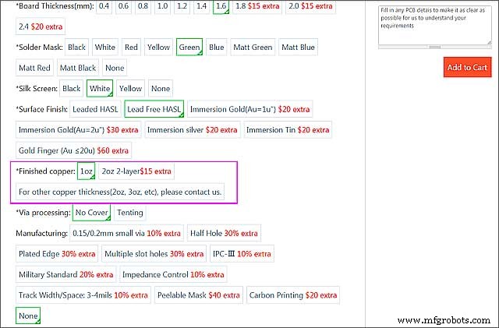Select None under Manufacturing options
The image size is (499, 328).
click(27, 316)
